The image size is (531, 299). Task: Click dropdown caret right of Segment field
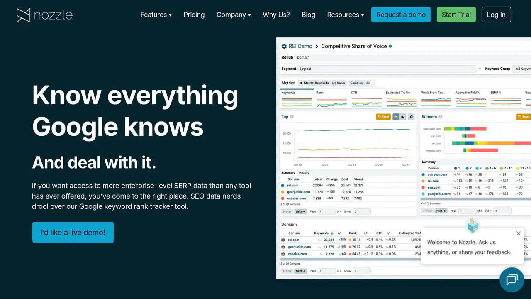point(480,69)
